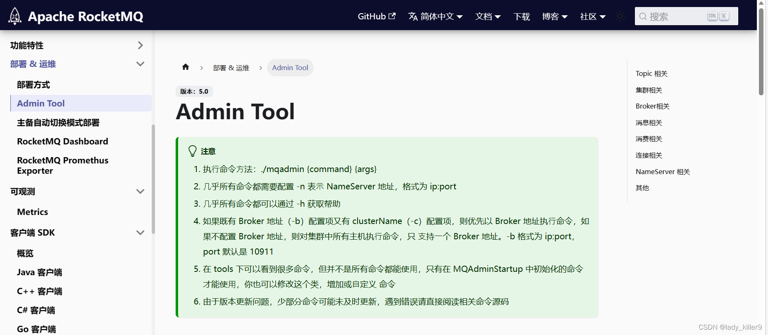
Task: Click the external-link icon next to GitHub
Action: click(392, 16)
